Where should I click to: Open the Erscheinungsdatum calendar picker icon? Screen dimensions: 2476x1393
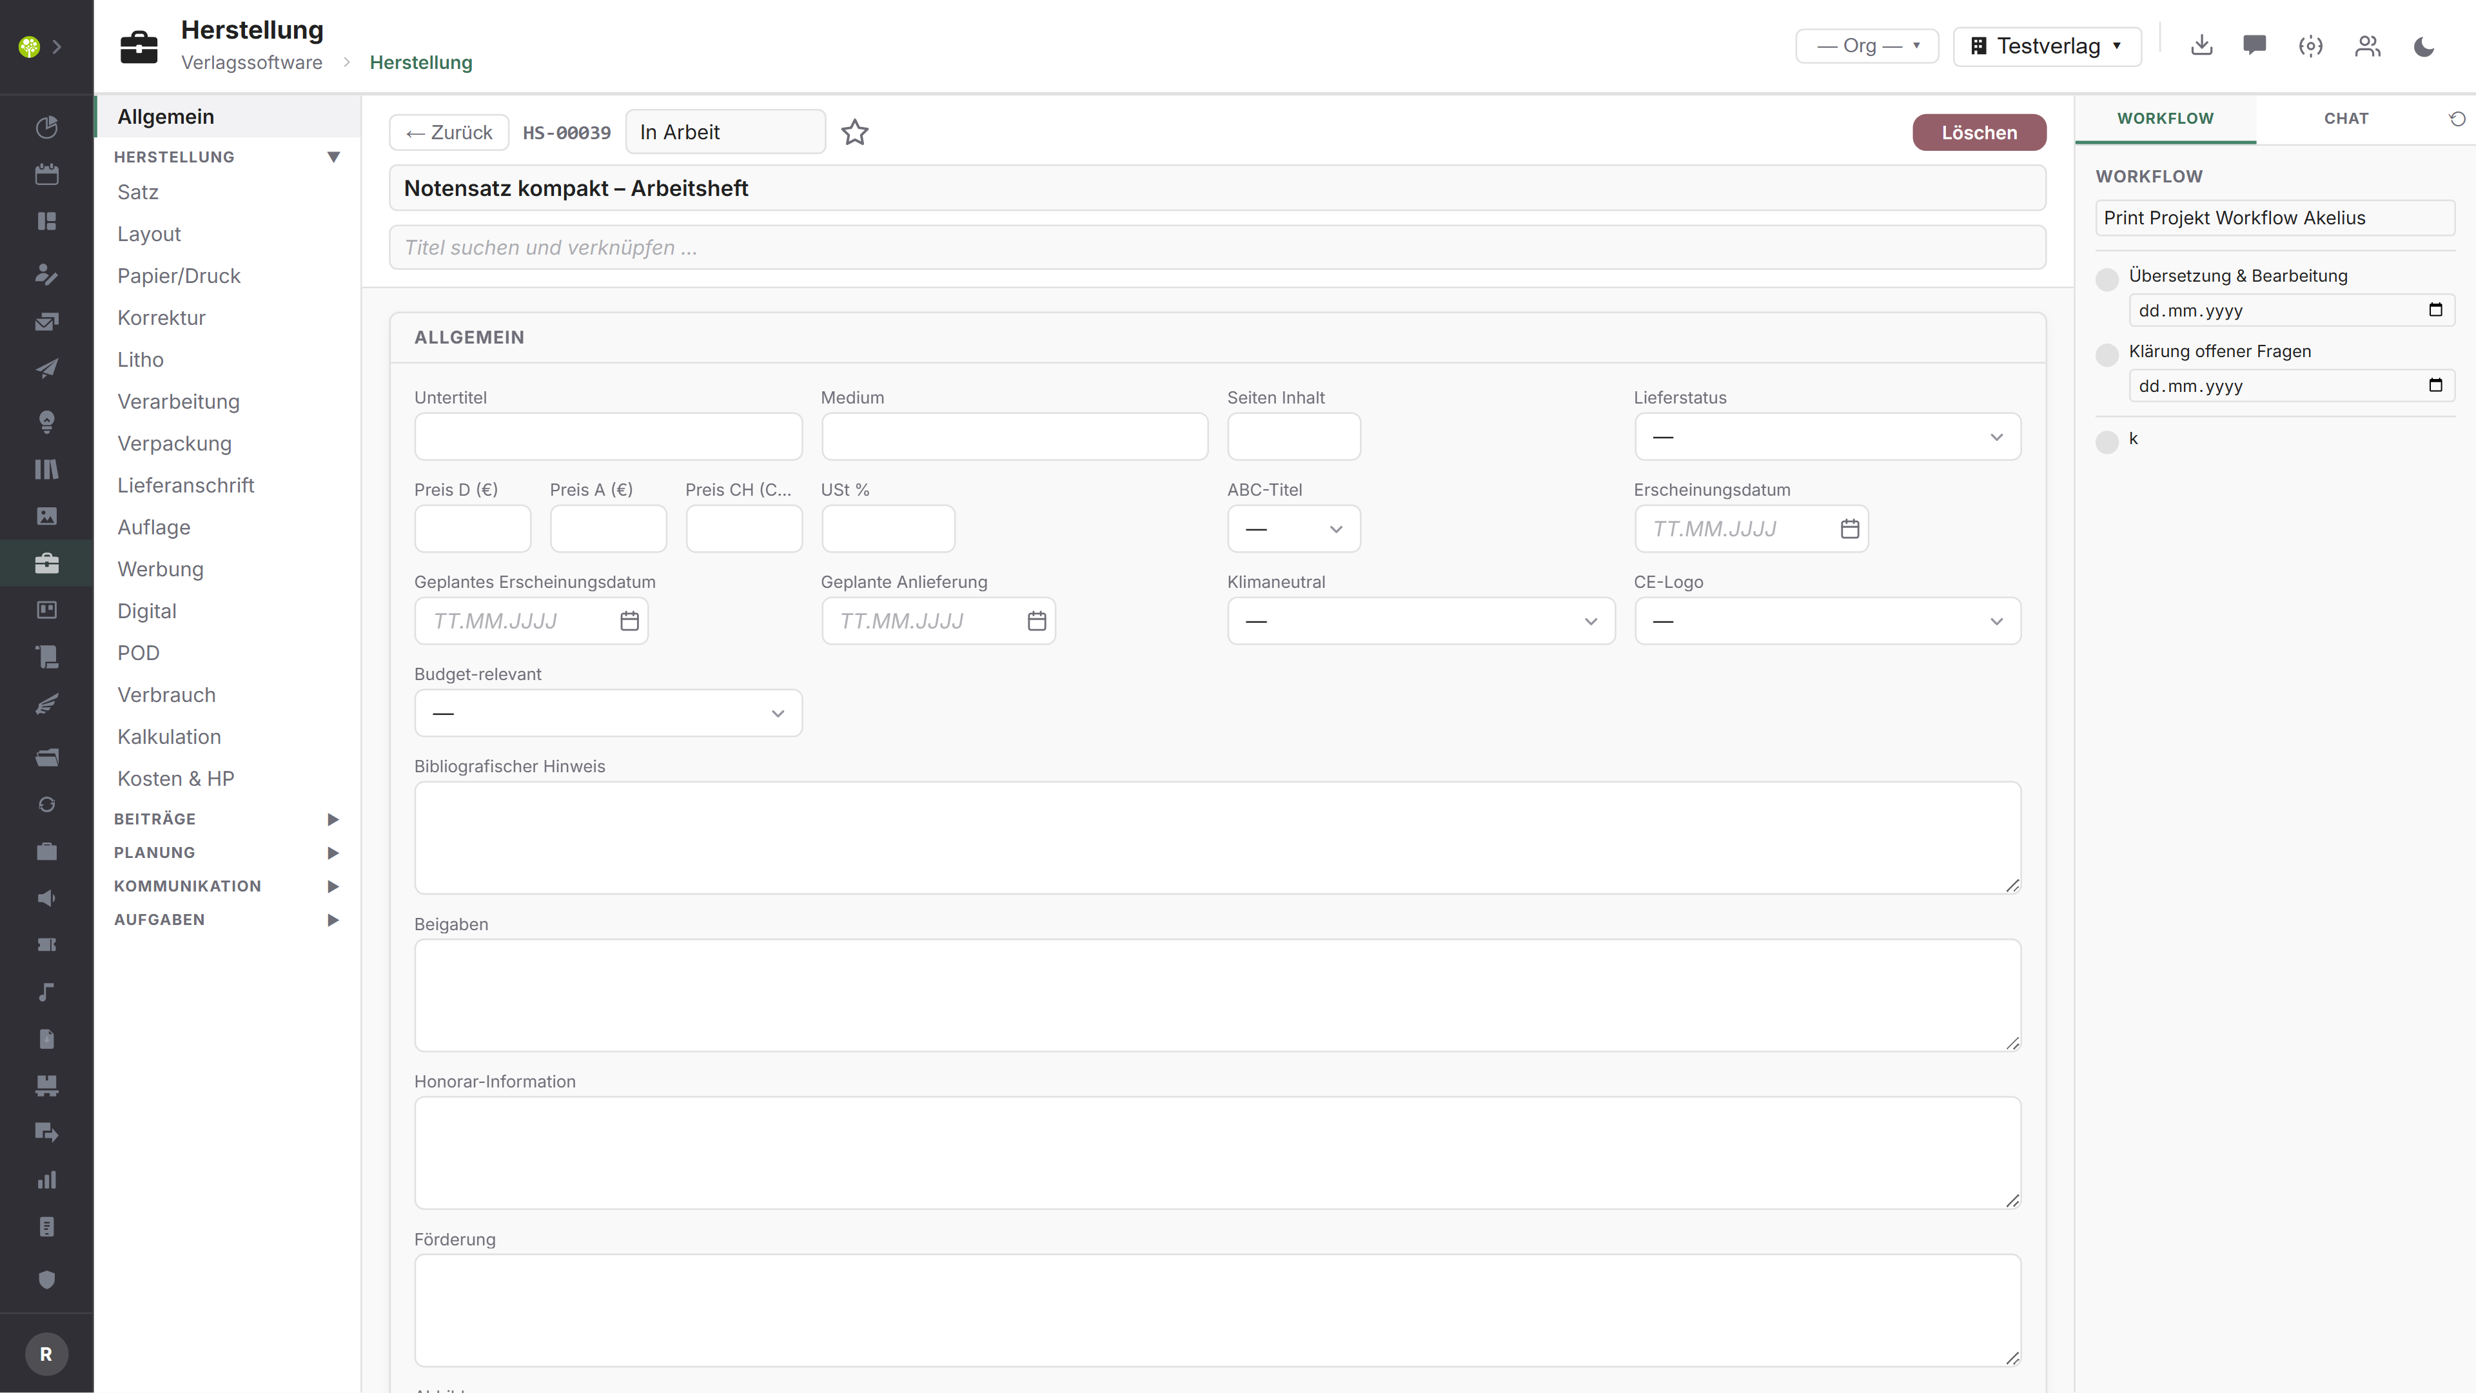1849,529
